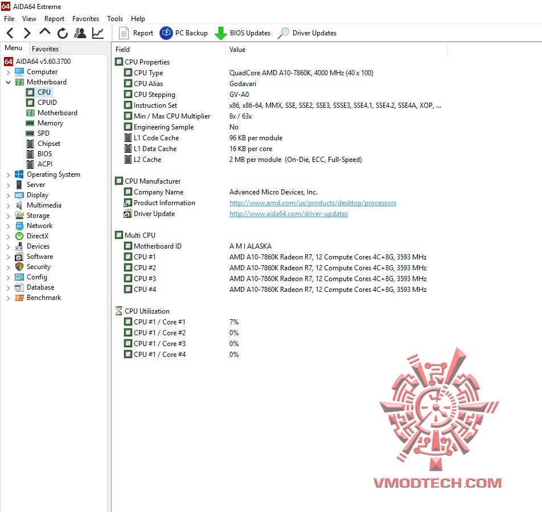
Task: Open the Tools menu
Action: (115, 19)
